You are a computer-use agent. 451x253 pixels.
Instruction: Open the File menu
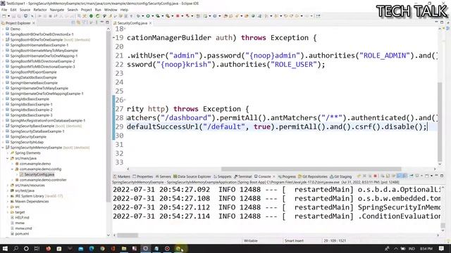pyautogui.click(x=4, y=10)
